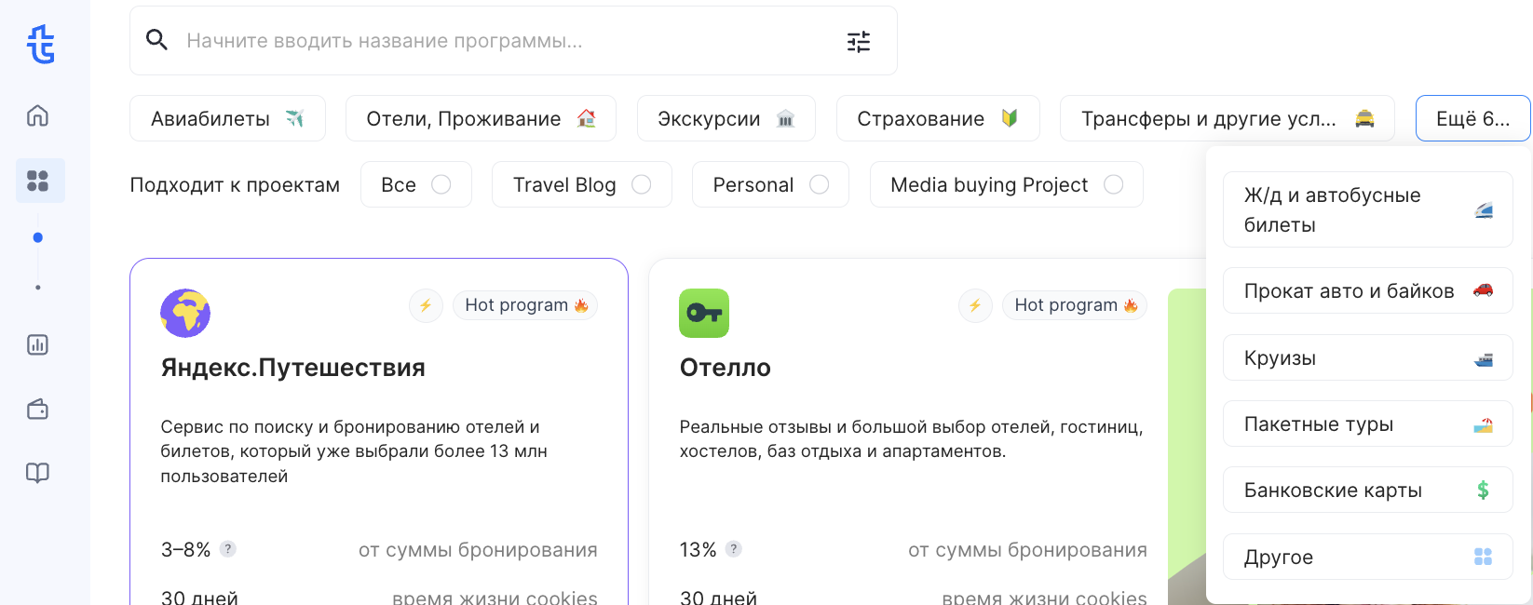
Task: Expand the Ещё 6... categories dropdown
Action: coord(1472,118)
